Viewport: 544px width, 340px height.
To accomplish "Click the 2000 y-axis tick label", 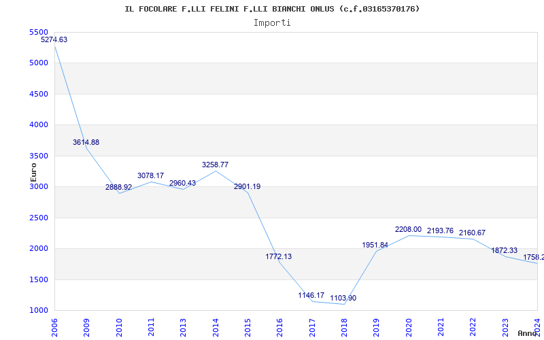I will click(x=39, y=249).
